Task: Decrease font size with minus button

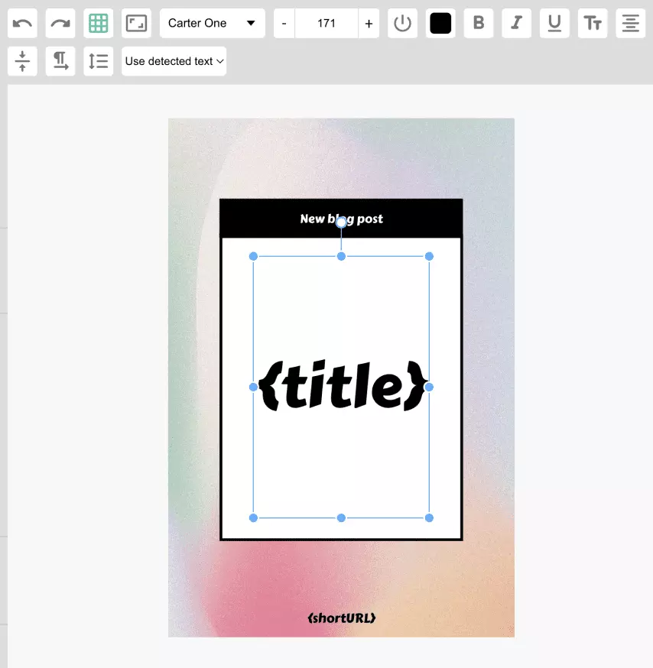Action: coord(284,23)
